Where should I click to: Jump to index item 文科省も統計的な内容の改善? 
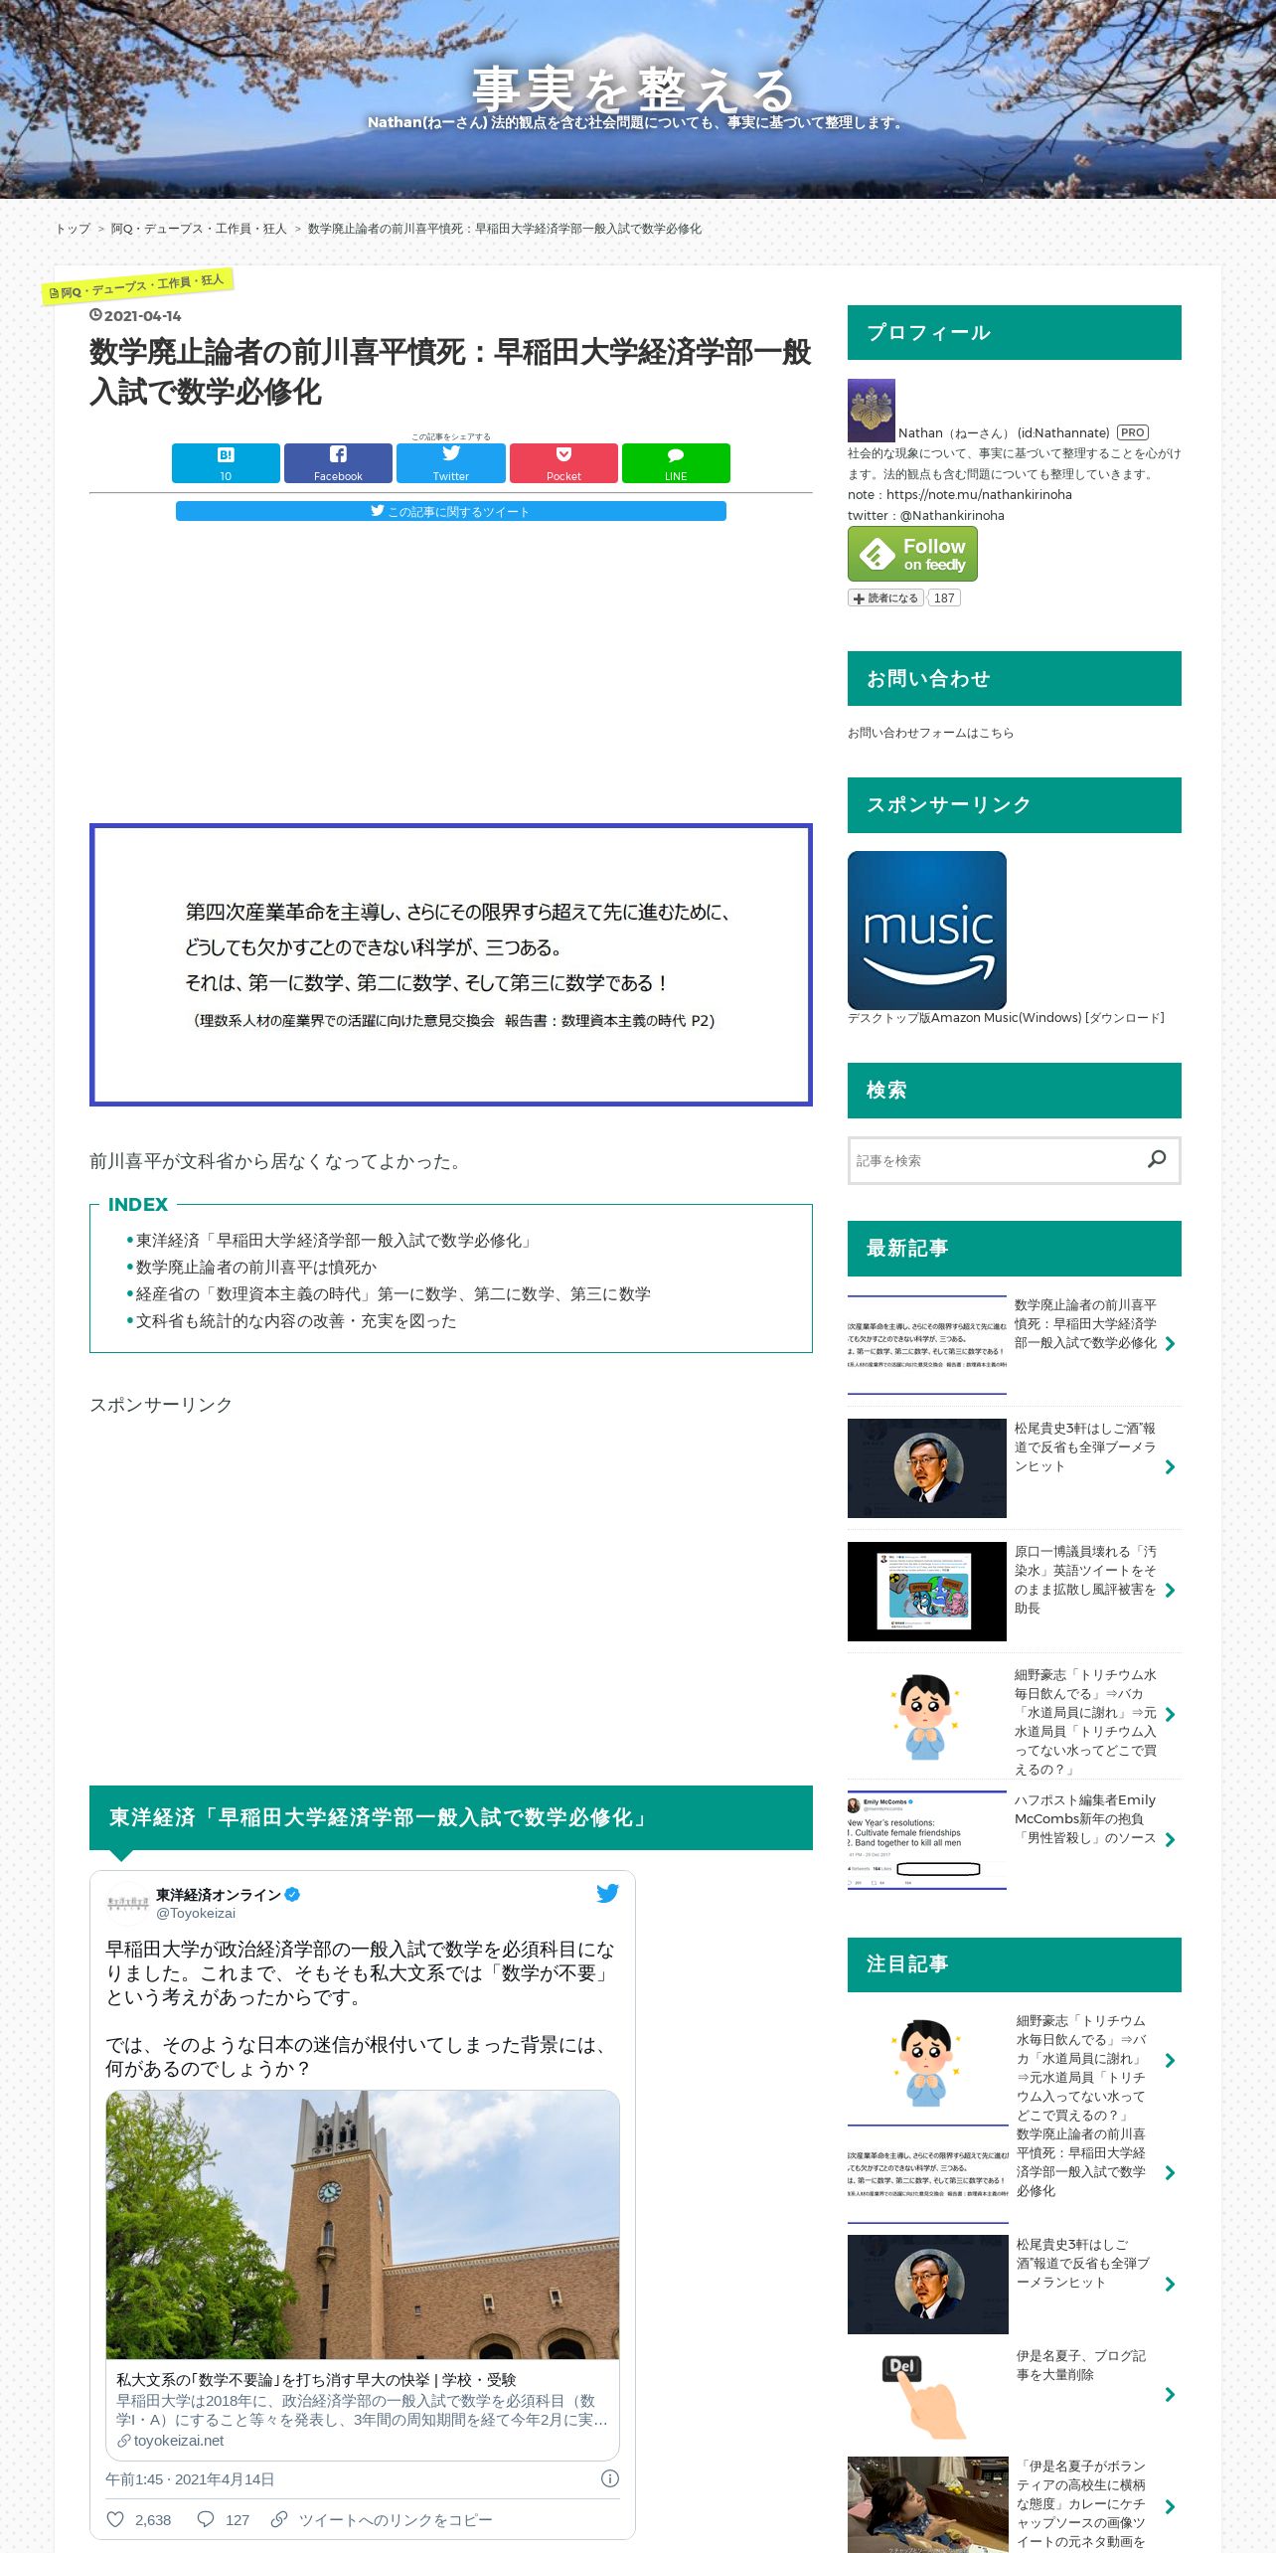(296, 1321)
